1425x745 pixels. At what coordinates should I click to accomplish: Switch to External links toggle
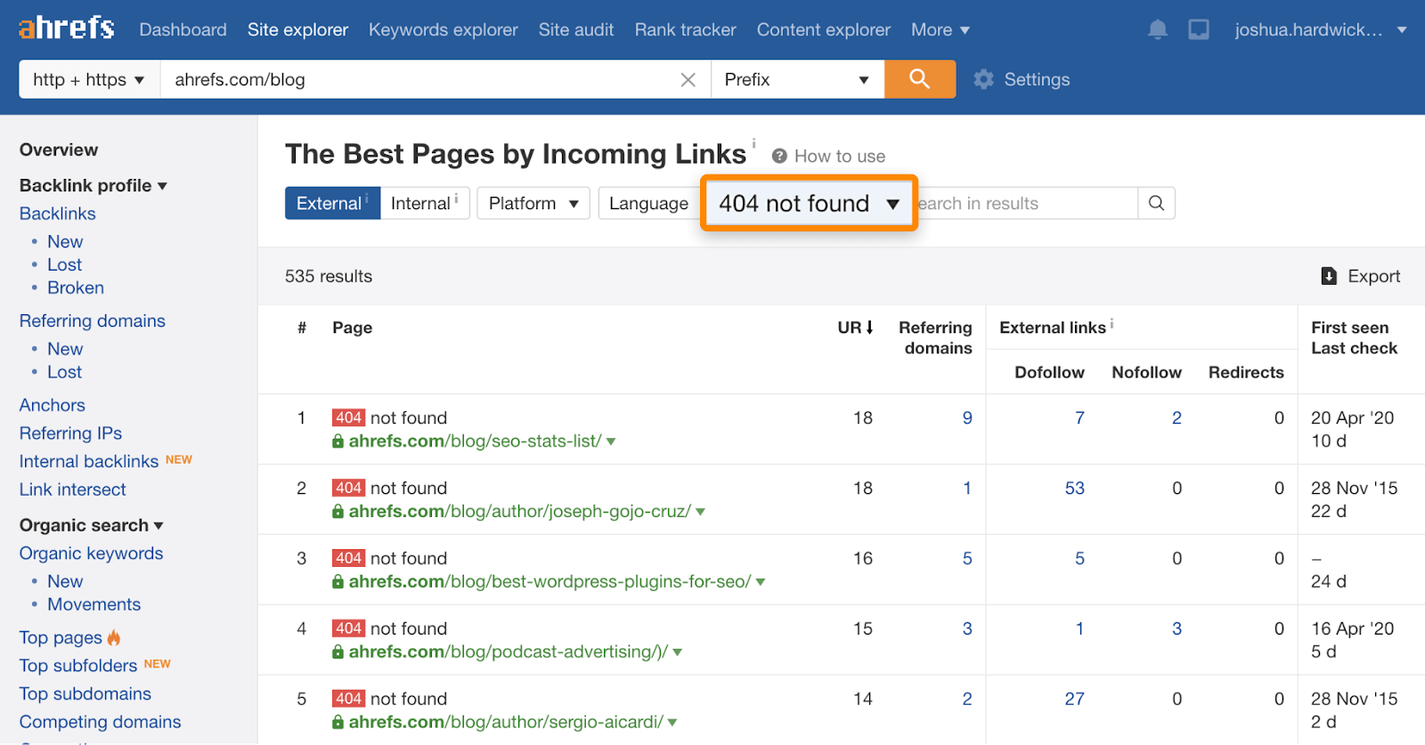[331, 203]
